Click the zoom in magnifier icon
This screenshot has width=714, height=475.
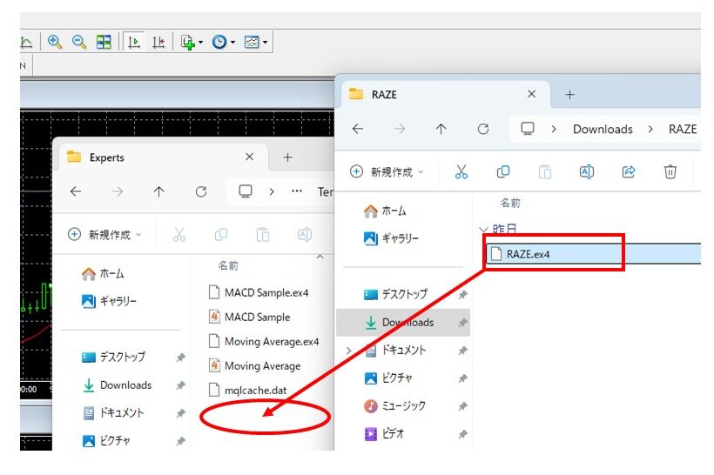click(55, 42)
